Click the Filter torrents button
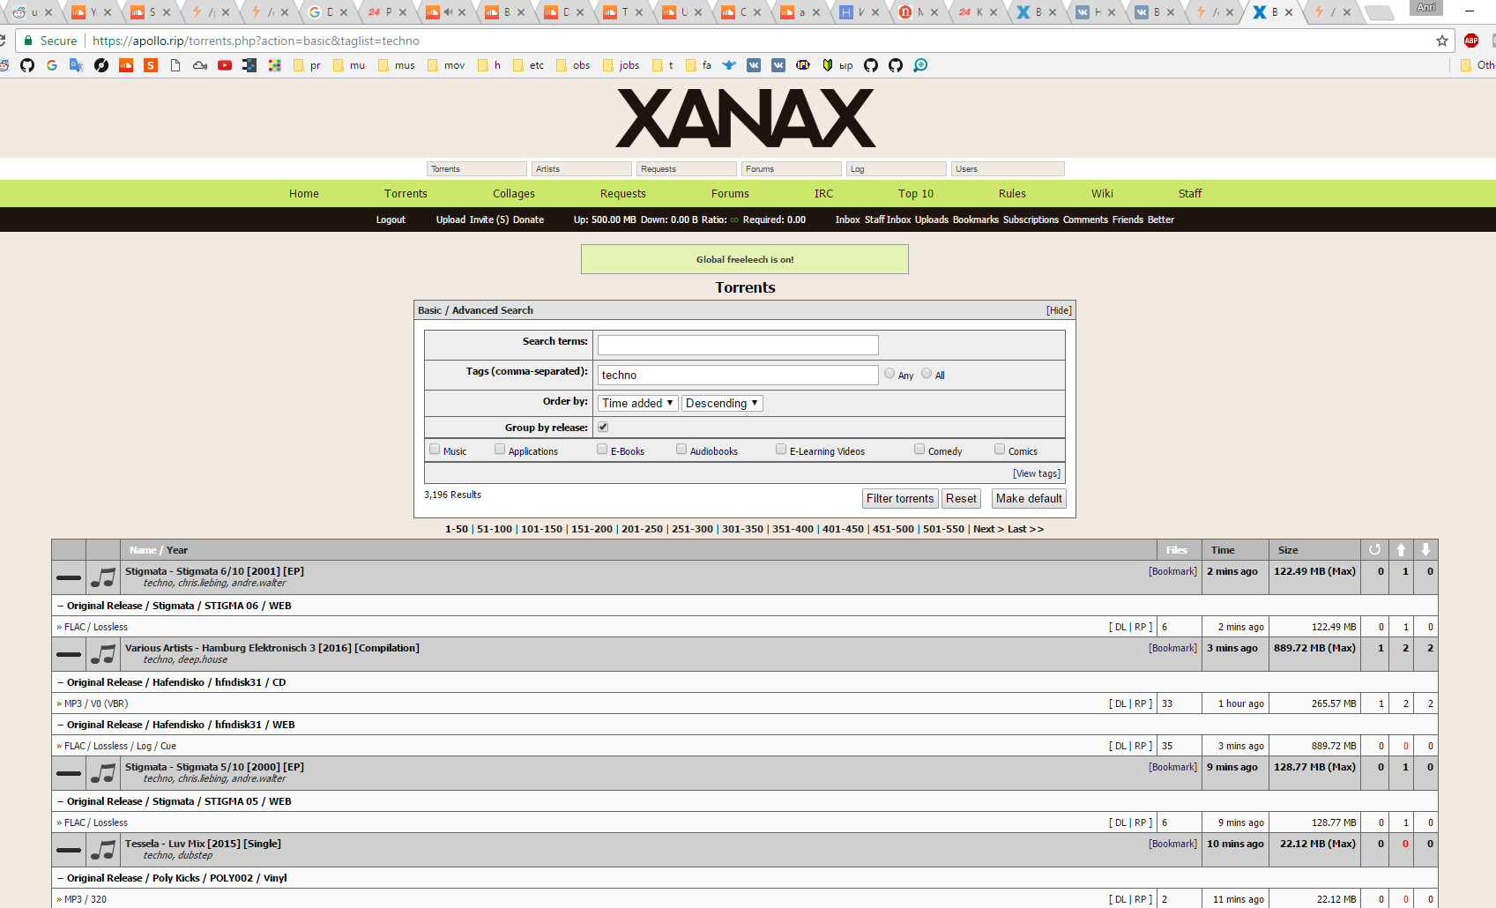The height and width of the screenshot is (908, 1496). click(900, 498)
